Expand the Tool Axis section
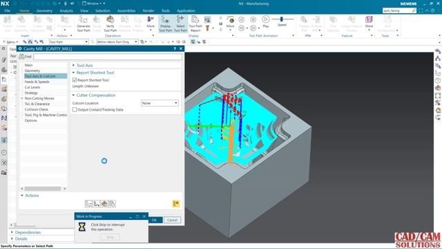The width and height of the screenshot is (442, 249). click(x=74, y=65)
